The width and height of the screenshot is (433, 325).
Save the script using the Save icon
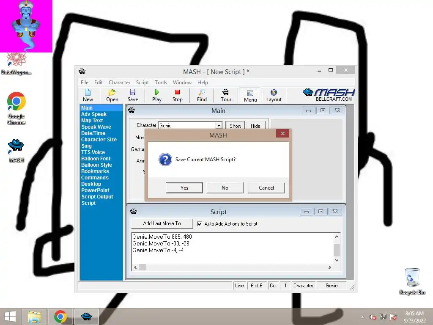(132, 95)
